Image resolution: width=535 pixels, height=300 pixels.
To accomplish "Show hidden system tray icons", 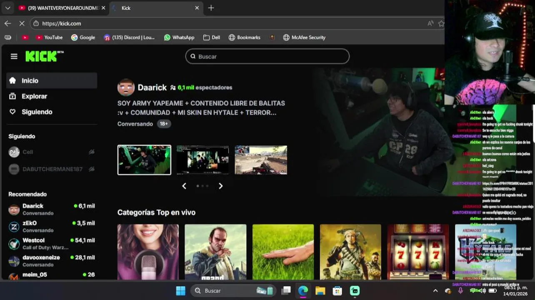I will tap(435, 290).
